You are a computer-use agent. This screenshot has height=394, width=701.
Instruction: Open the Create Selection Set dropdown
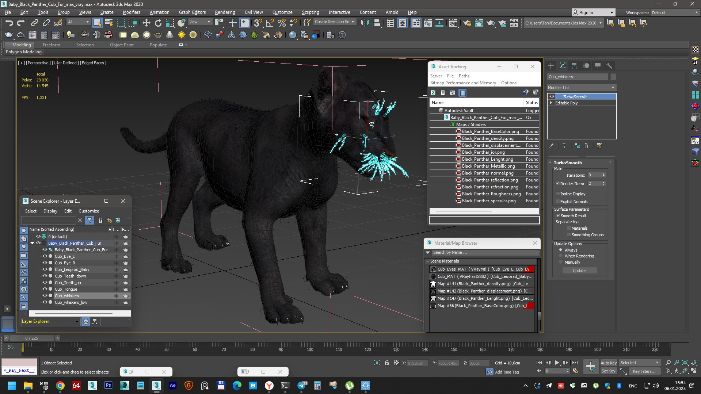point(334,22)
